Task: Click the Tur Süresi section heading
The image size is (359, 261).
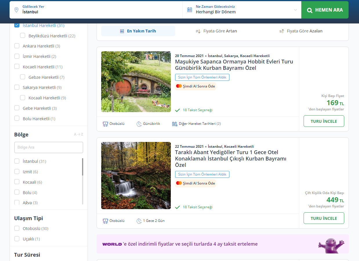Action: coord(27,255)
